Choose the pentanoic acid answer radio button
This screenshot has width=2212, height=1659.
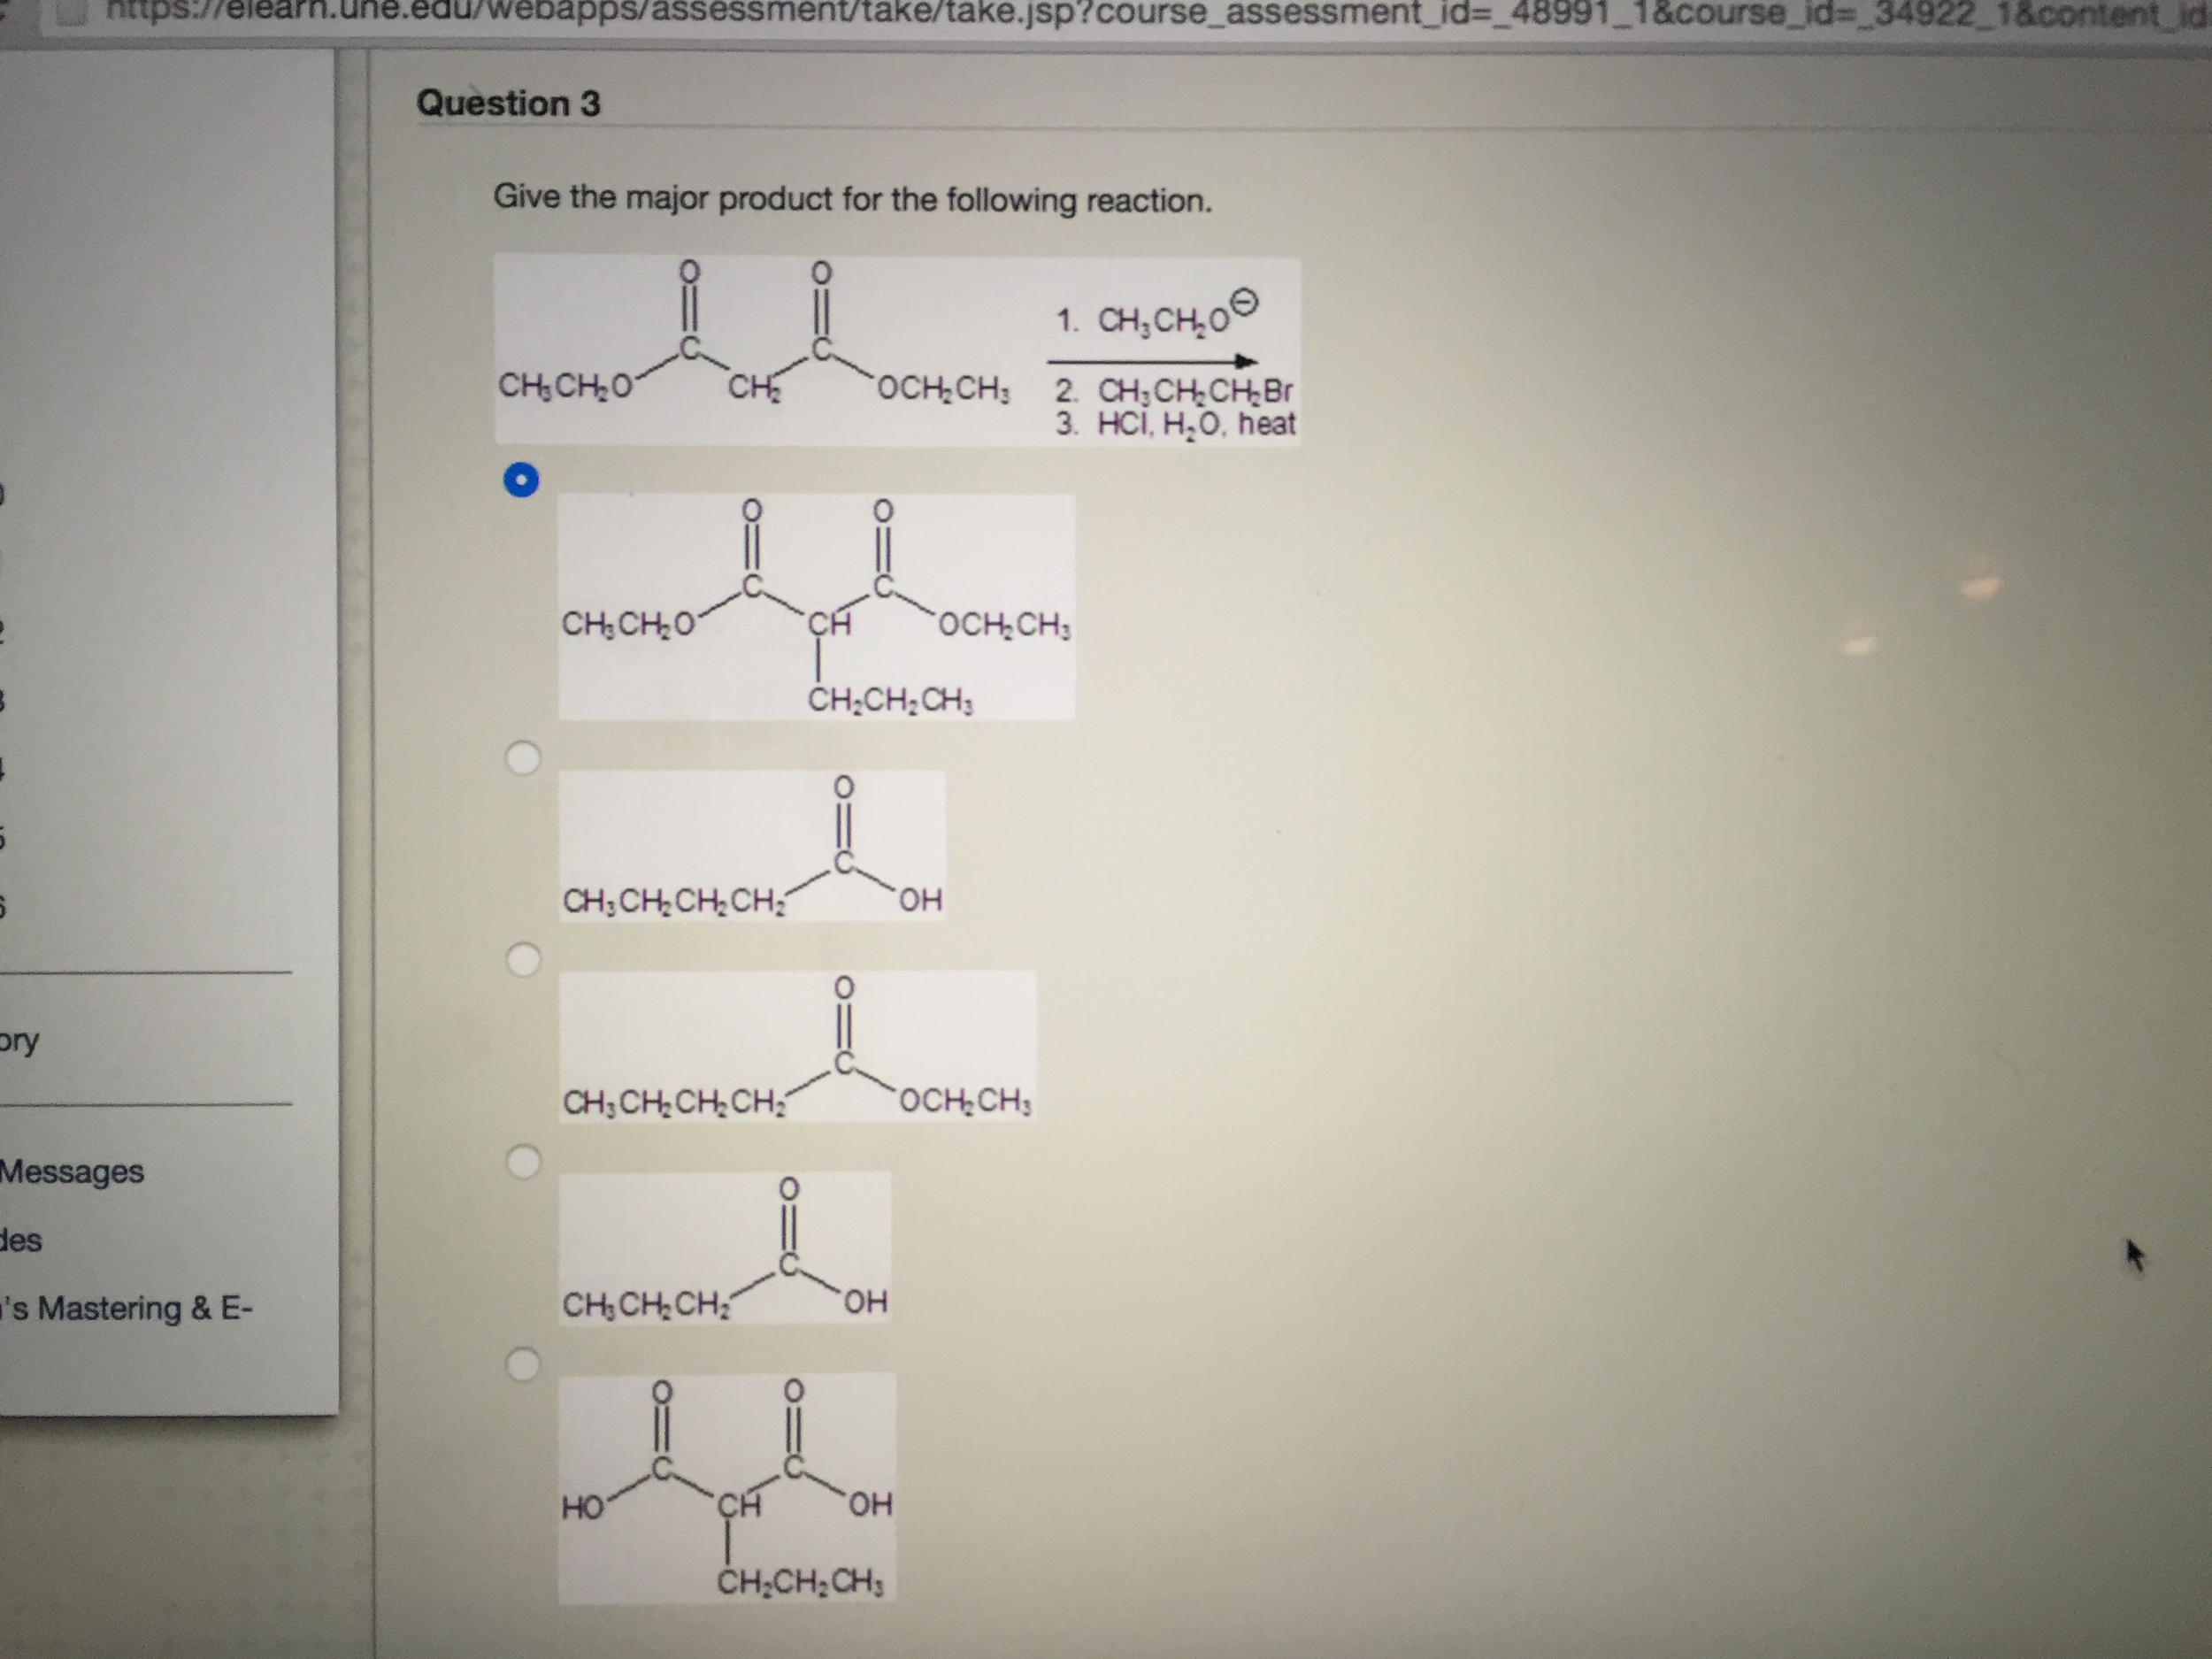(x=523, y=758)
